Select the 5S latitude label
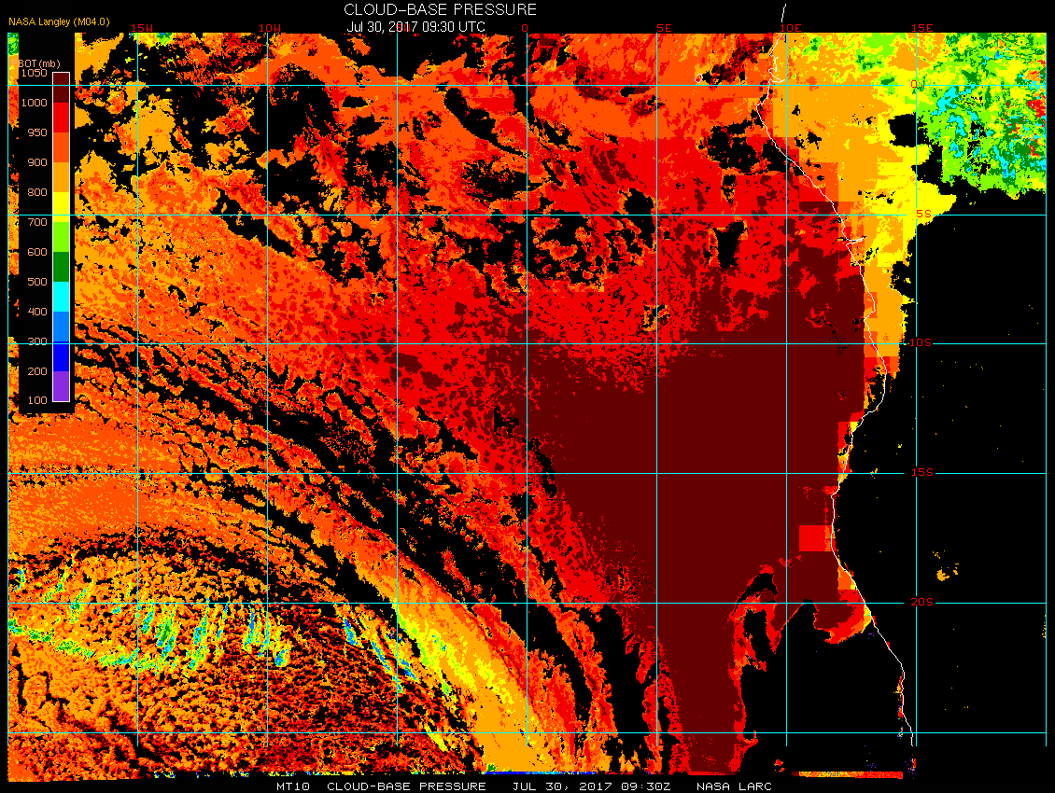 click(923, 214)
